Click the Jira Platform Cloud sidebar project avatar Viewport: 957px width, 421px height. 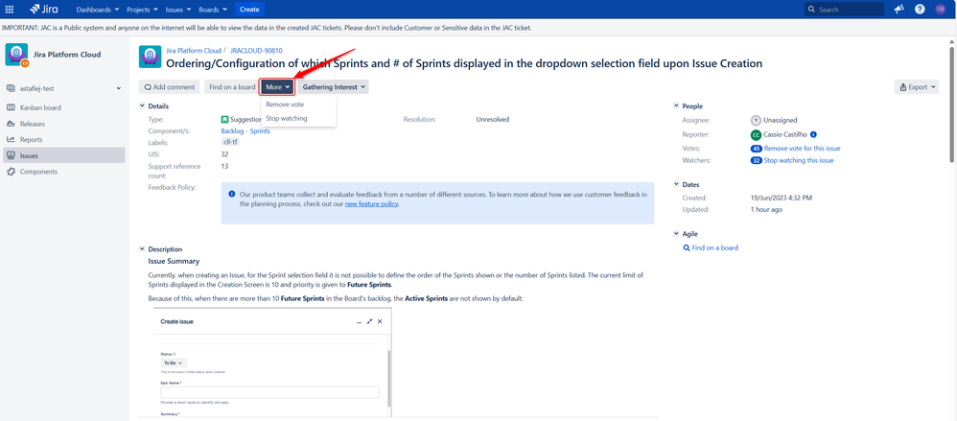pyautogui.click(x=16, y=55)
